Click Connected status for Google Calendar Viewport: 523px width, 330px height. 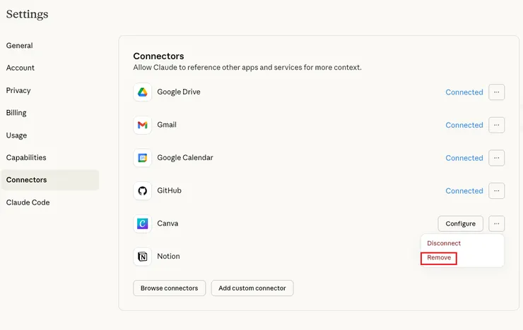pyautogui.click(x=464, y=158)
